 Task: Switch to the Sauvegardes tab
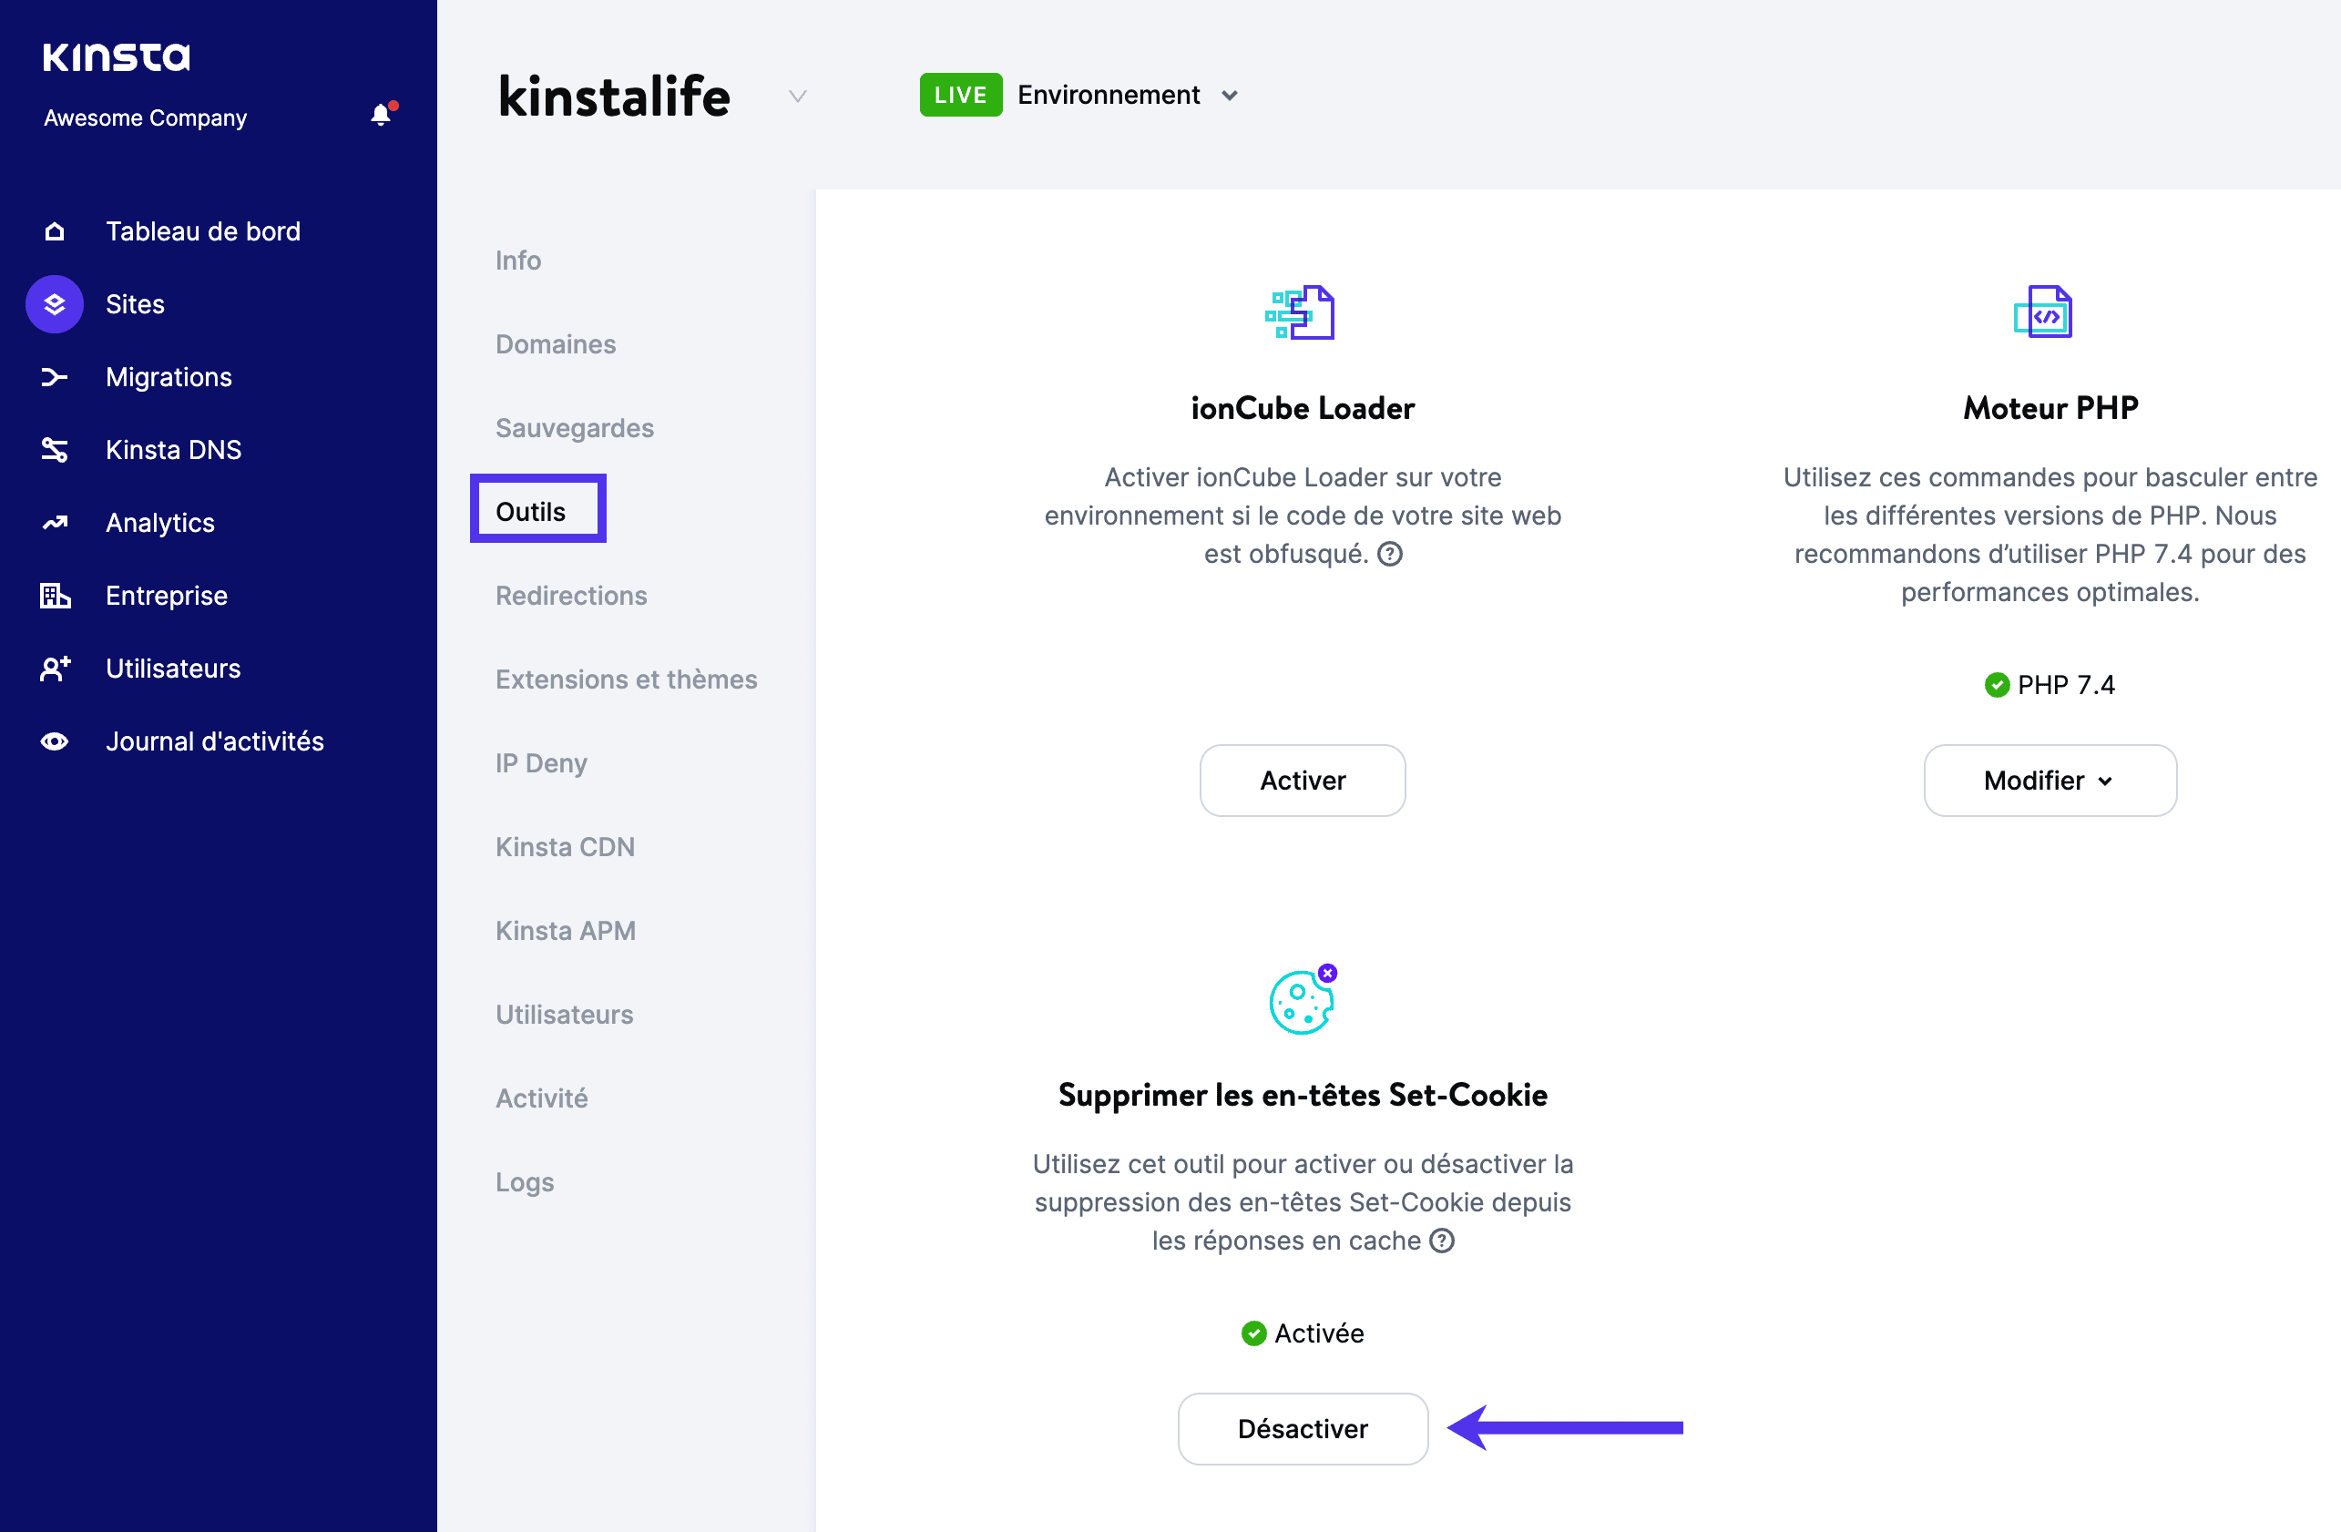coord(575,428)
